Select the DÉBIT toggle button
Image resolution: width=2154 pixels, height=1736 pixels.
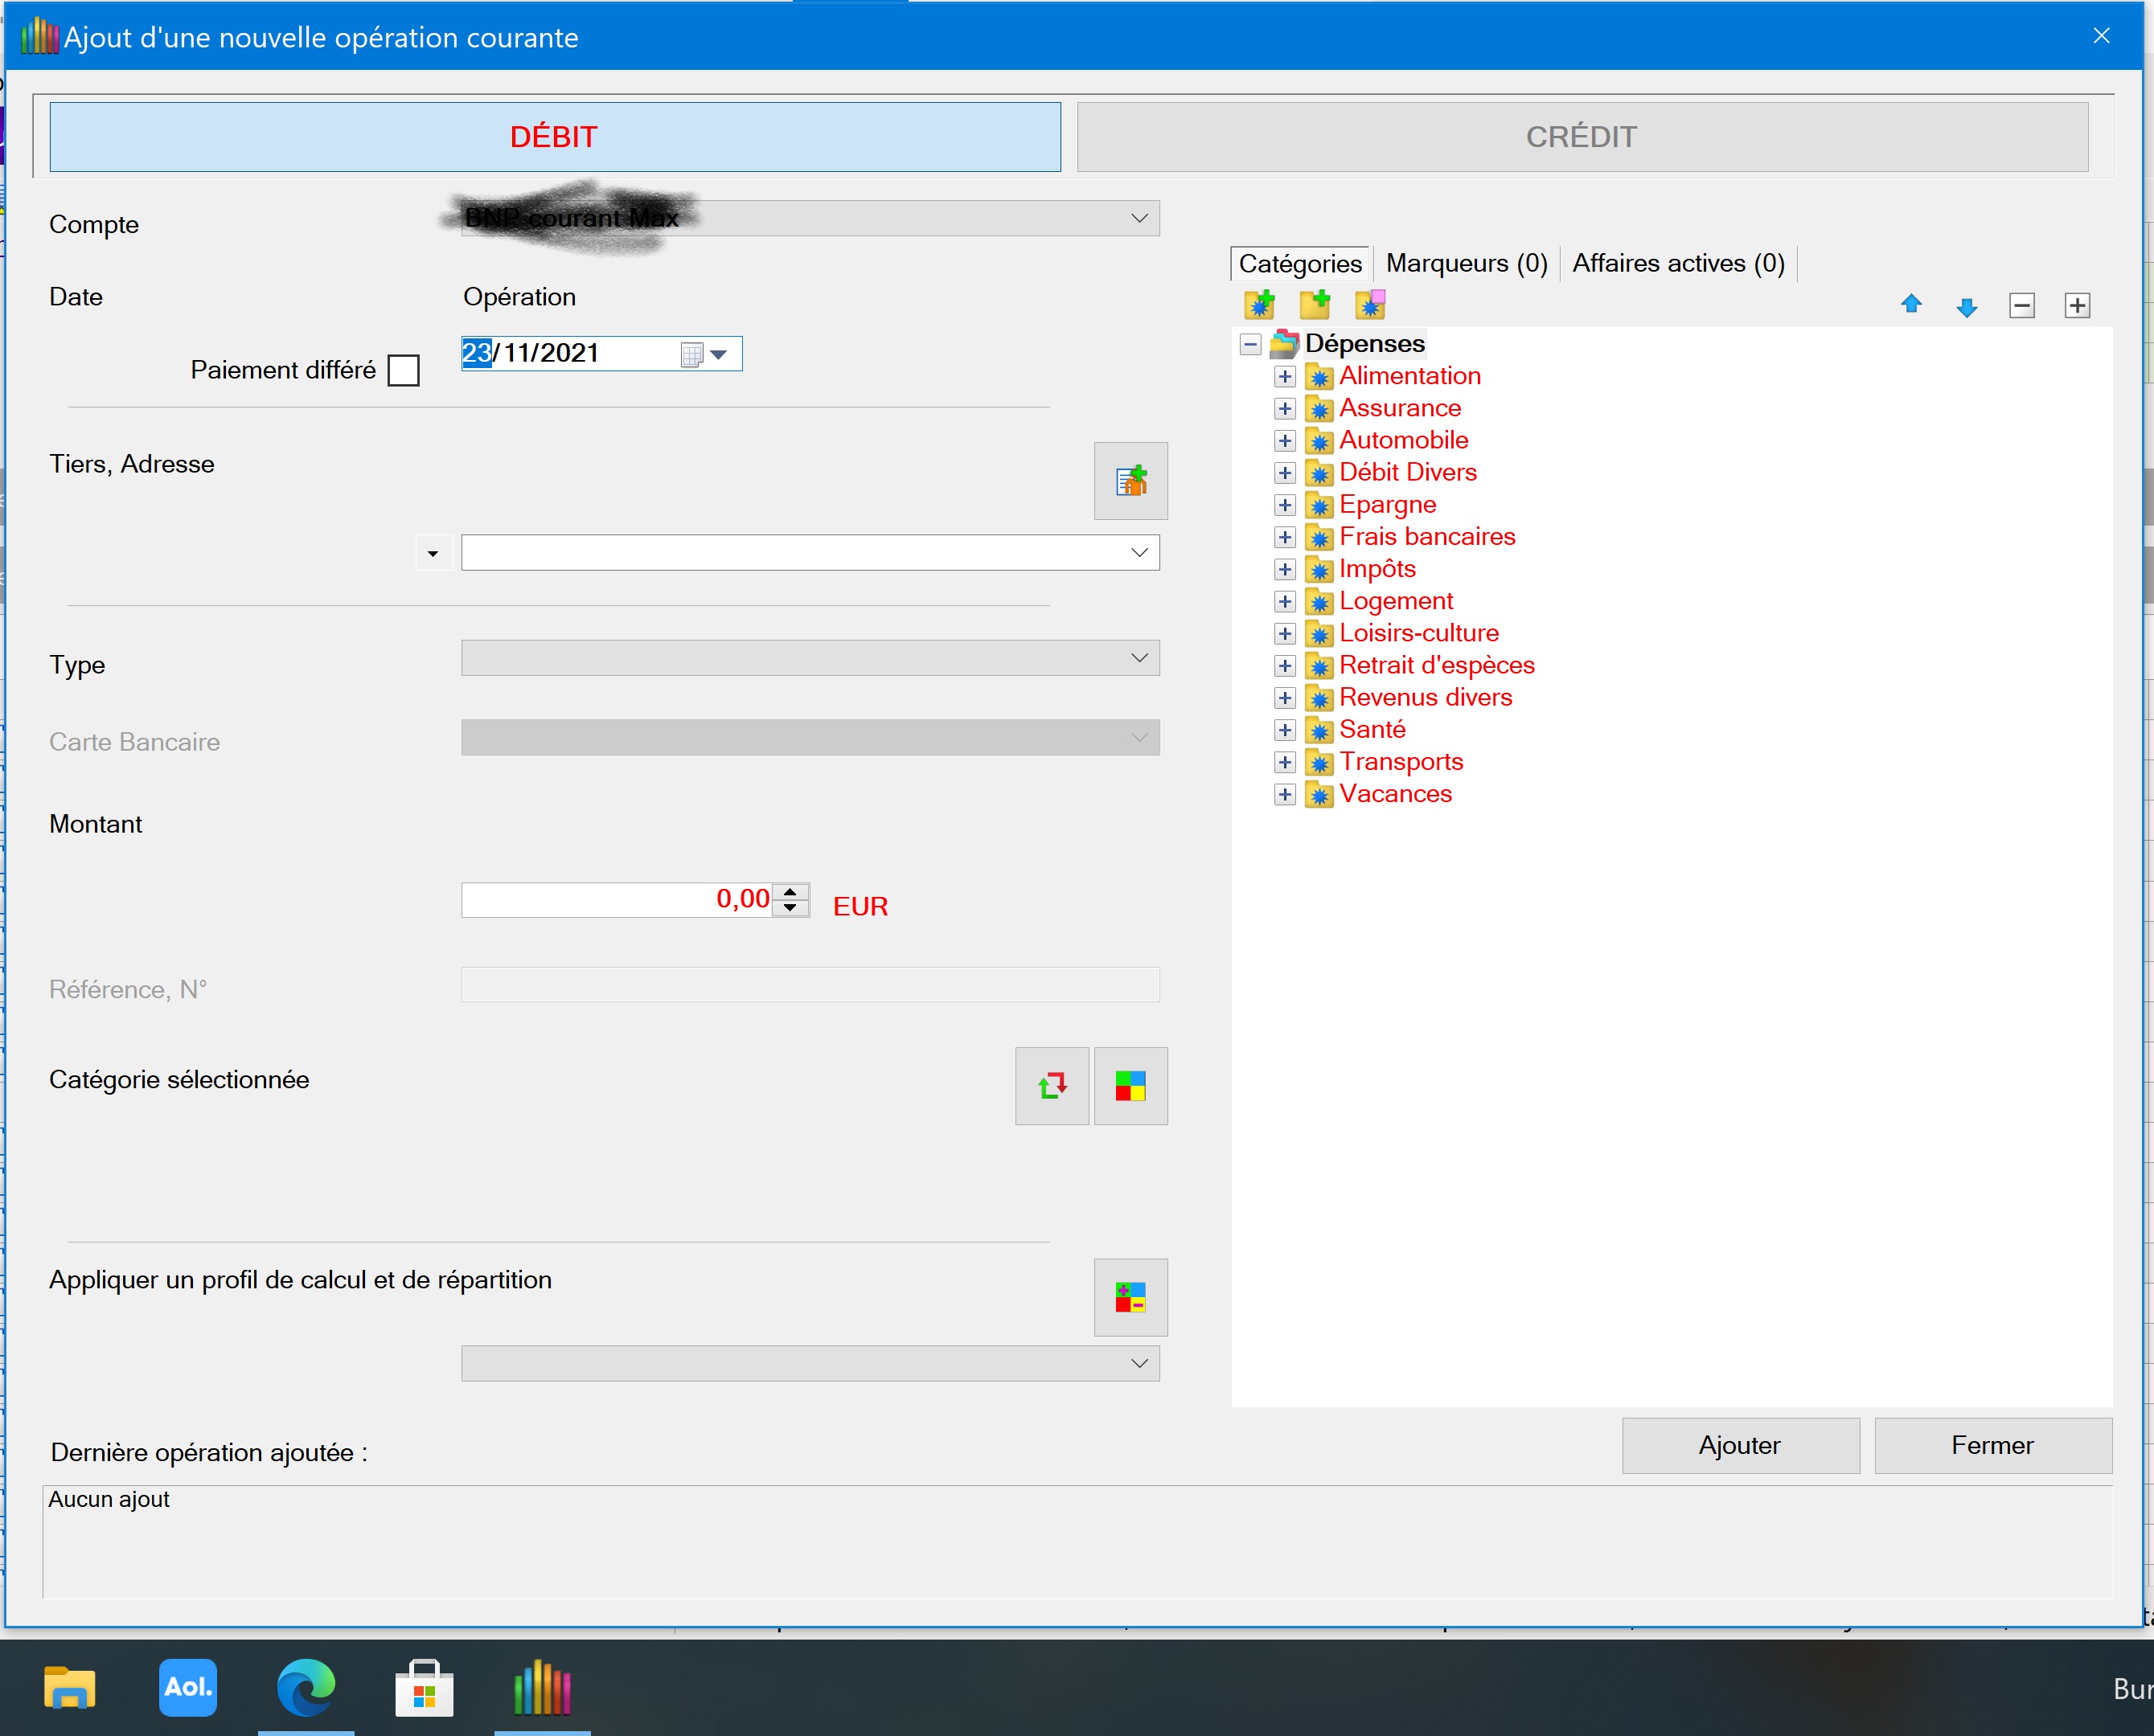554,137
